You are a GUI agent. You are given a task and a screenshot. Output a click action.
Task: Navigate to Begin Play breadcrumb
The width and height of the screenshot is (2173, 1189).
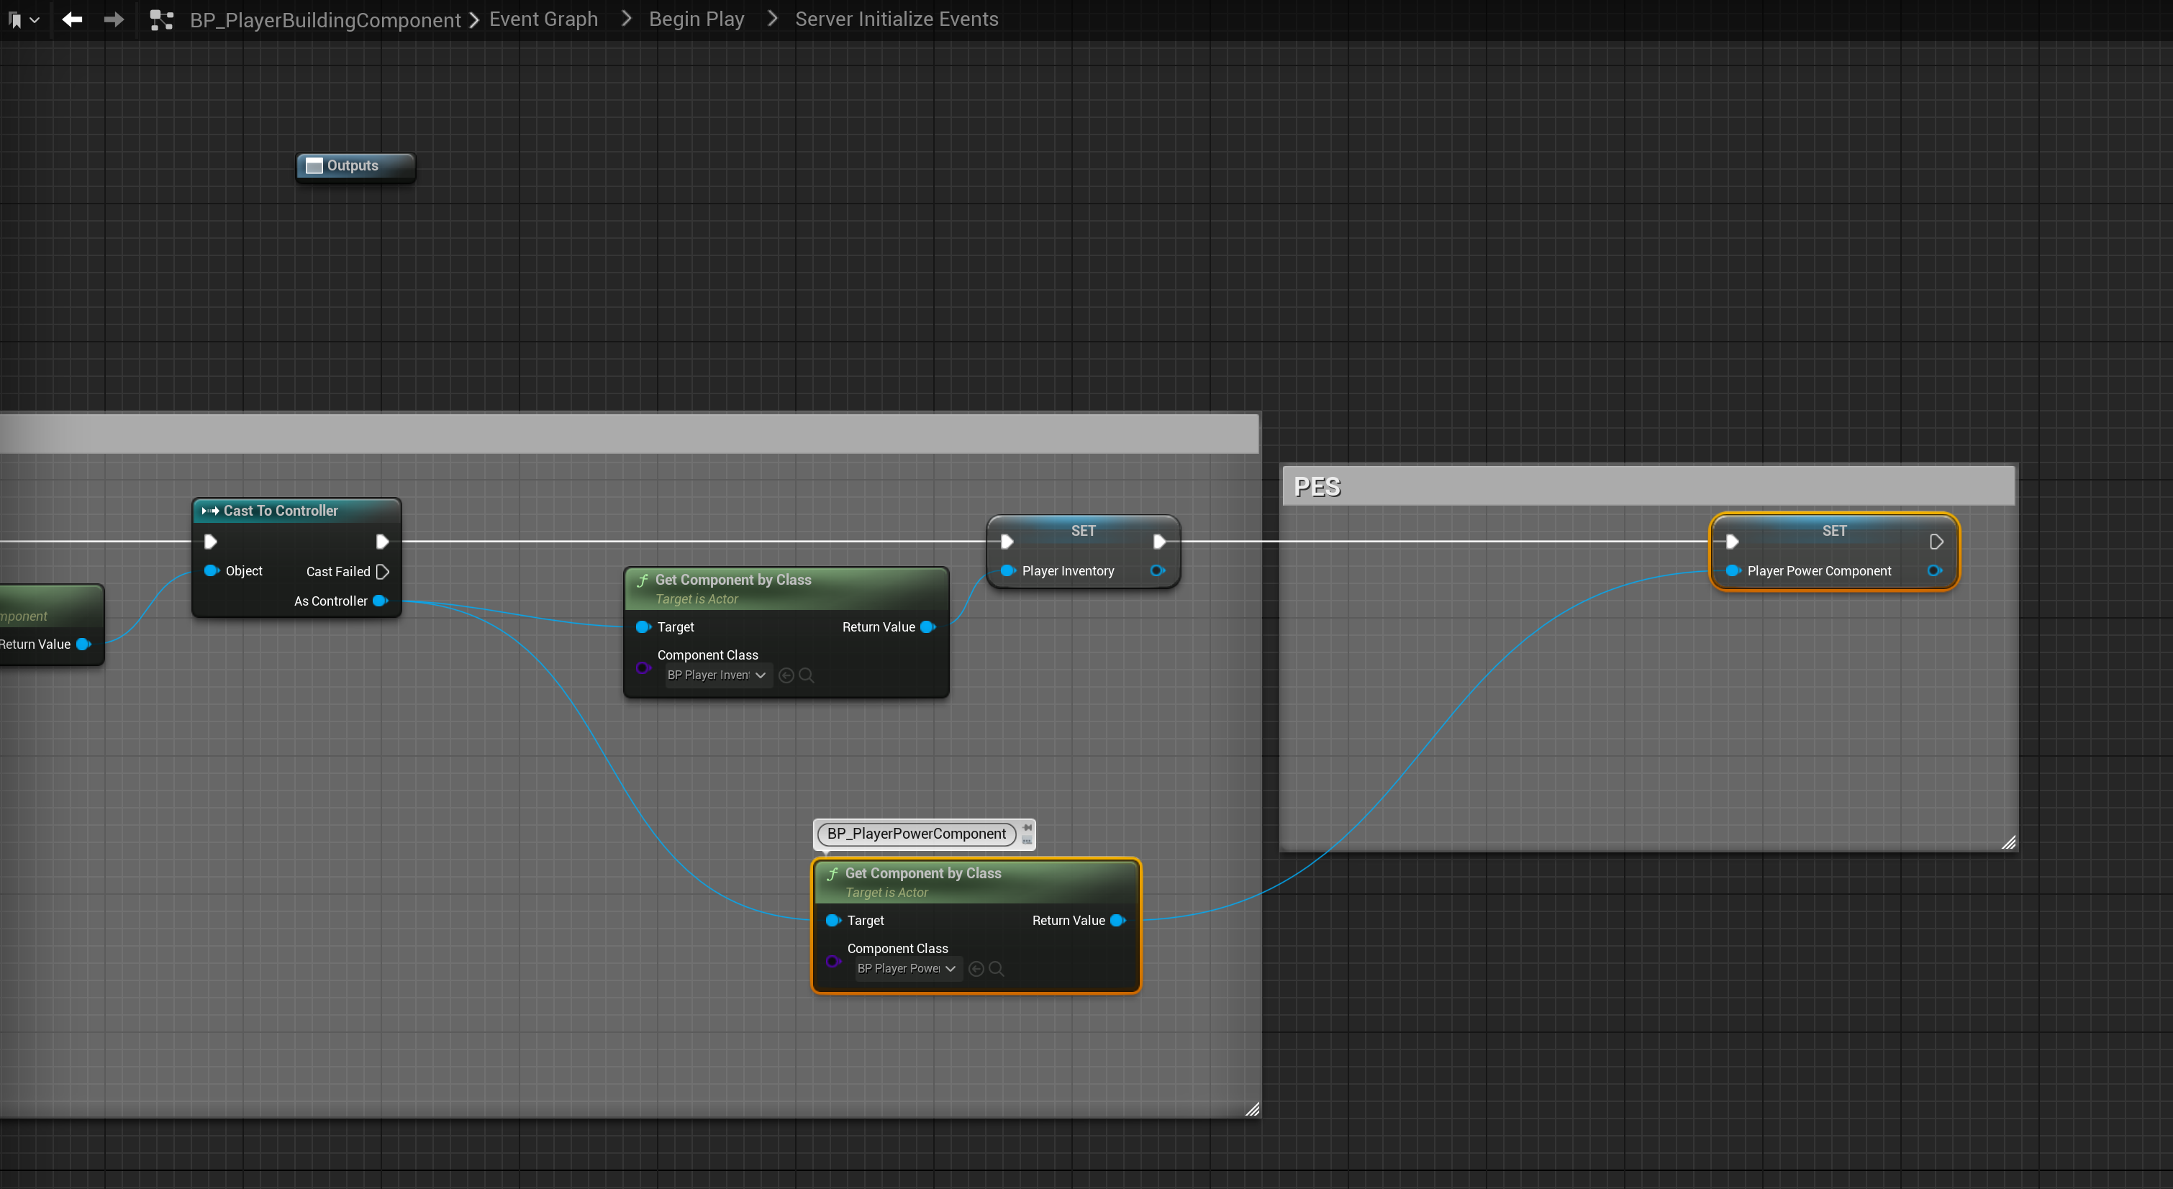tap(696, 19)
